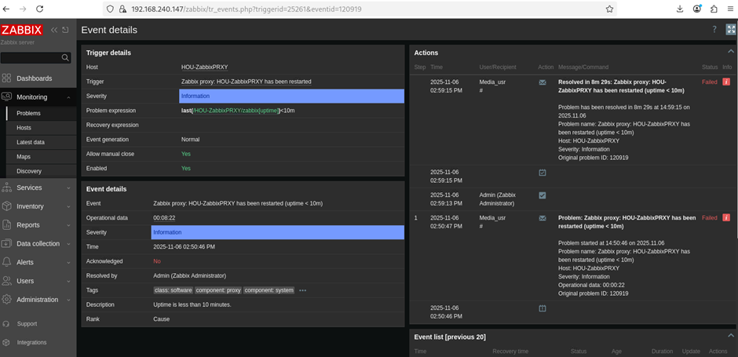Click inside the sidebar search field
The height and width of the screenshot is (357, 738).
point(30,57)
